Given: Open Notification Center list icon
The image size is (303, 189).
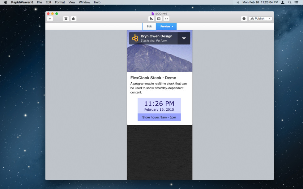Looking at the screenshot, I should (297, 2).
